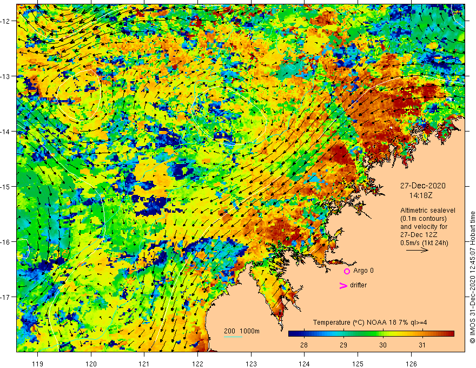Image resolution: width=476 pixels, height=368 pixels.
Task: Click latitude axis label -15
Action: [6, 186]
